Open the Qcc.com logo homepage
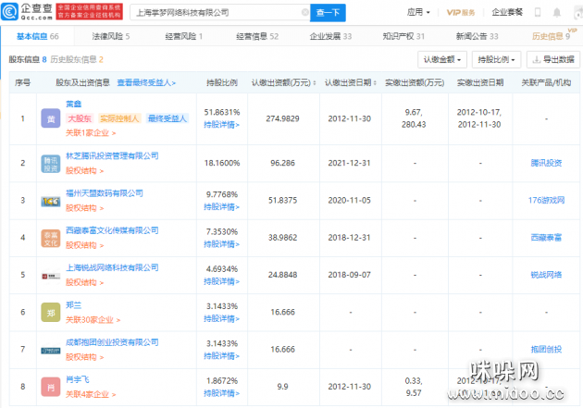Viewport: 583px width, 408px height. pyautogui.click(x=27, y=12)
